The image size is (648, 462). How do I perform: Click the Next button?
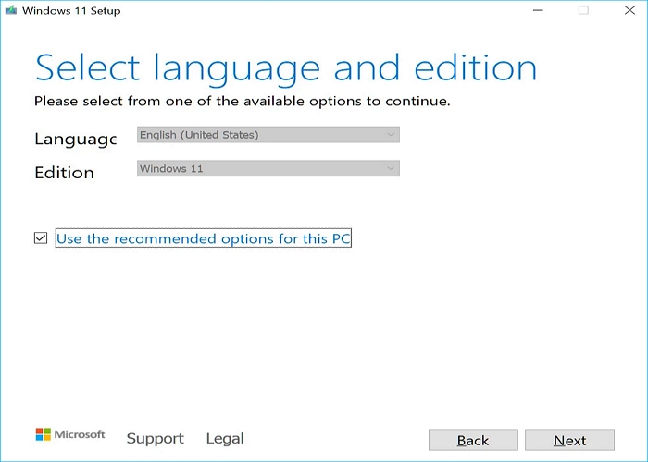tap(569, 440)
